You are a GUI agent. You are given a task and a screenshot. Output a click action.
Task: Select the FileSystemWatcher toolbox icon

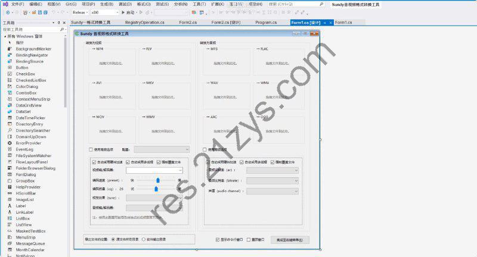tap(10, 156)
